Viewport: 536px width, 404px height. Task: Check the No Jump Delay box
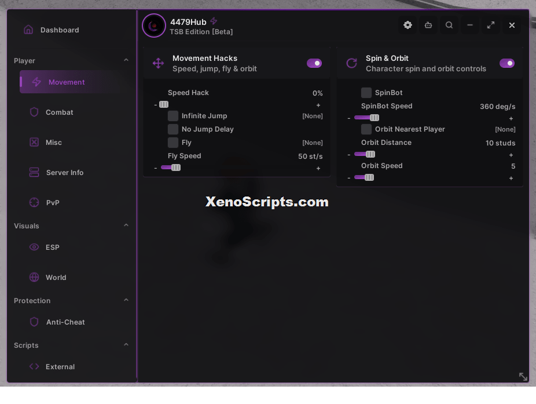pyautogui.click(x=173, y=129)
